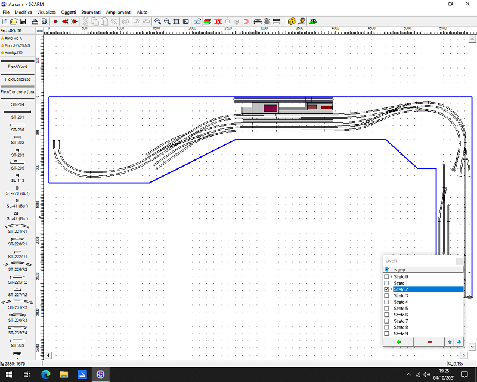Add a new layer with the green plus

(398, 341)
